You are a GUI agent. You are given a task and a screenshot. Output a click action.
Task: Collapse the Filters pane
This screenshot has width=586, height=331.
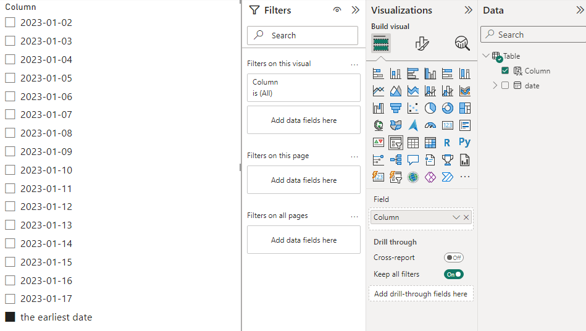[356, 10]
